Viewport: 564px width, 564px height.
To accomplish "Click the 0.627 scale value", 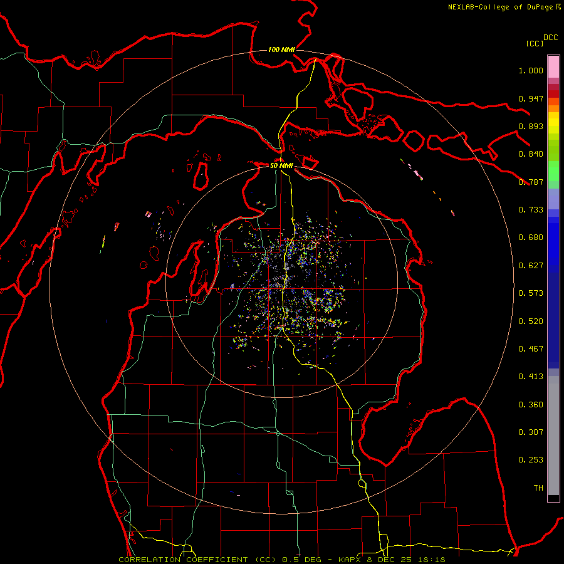I will tap(531, 266).
